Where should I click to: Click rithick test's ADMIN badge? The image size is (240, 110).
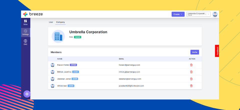click(71, 86)
